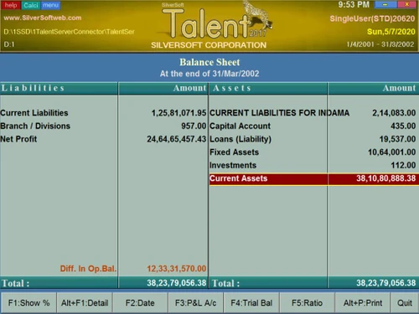Open F5:Ratio analysis
The height and width of the screenshot is (314, 419).
click(x=307, y=303)
